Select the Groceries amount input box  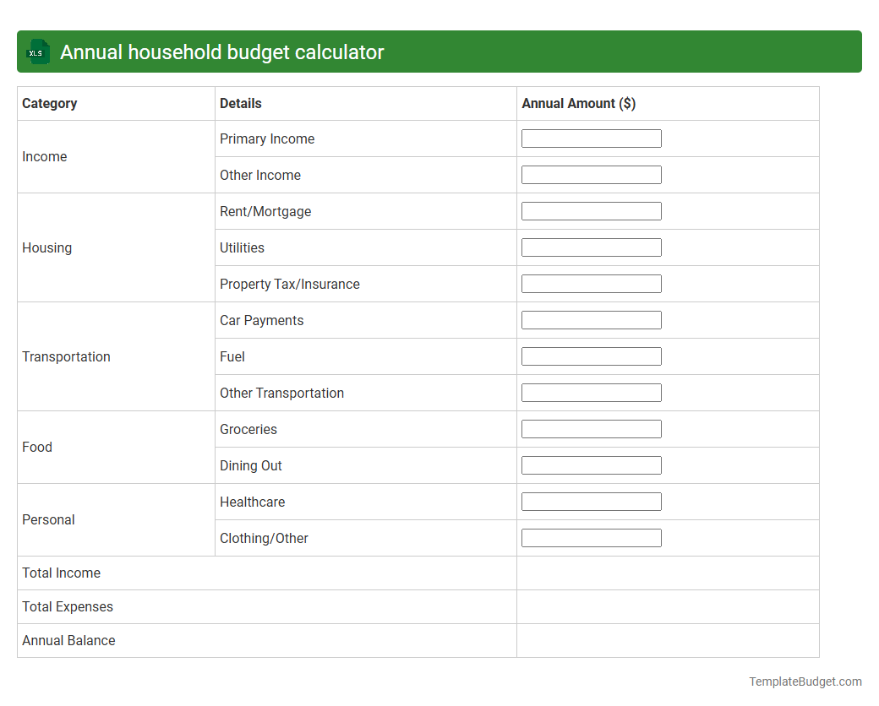[x=591, y=428]
